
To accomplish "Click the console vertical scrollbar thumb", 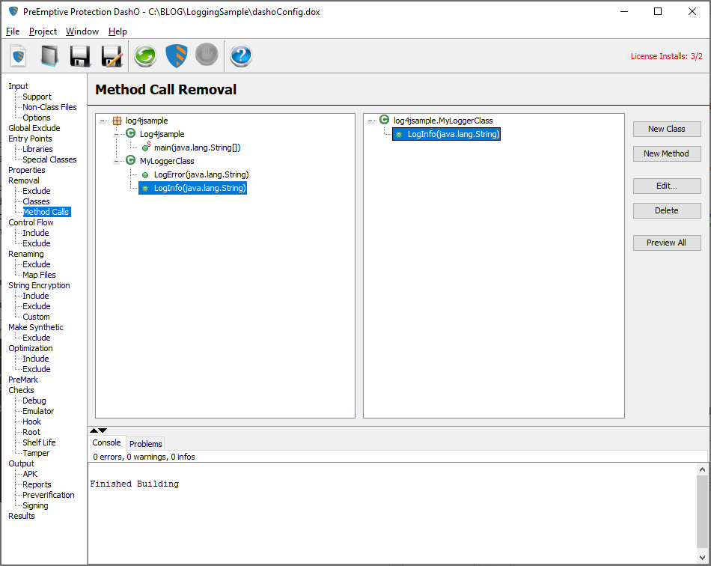I will click(702, 511).
